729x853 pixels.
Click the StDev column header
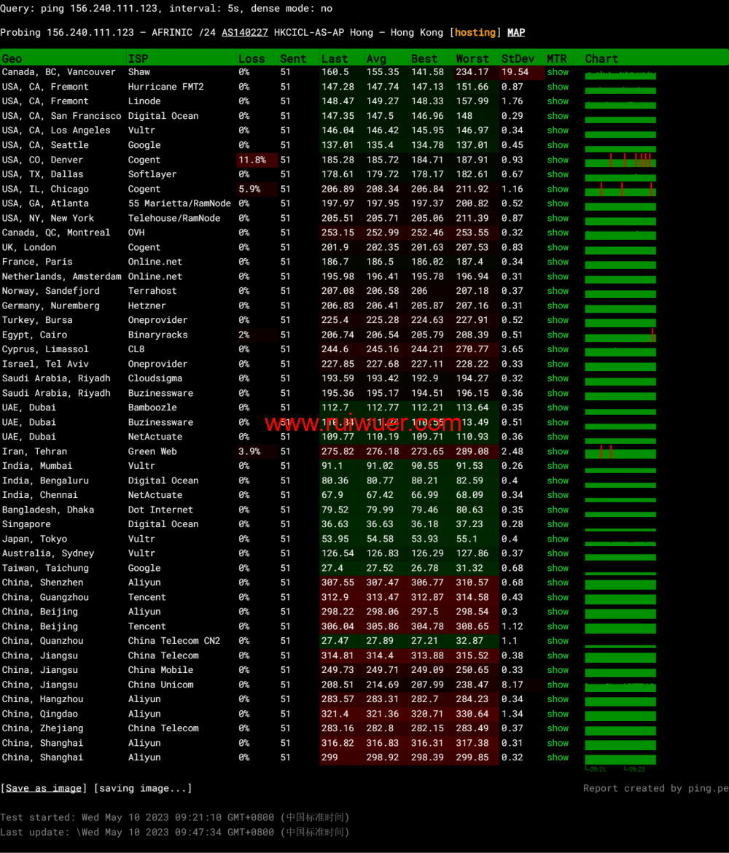tap(518, 58)
